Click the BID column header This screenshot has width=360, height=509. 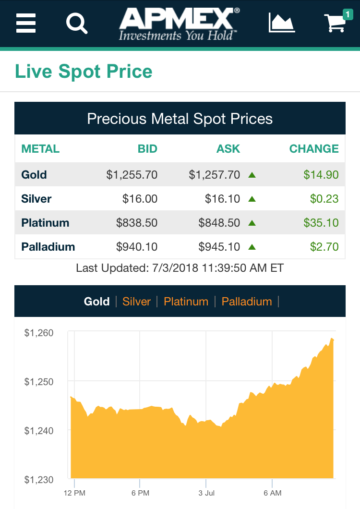[x=147, y=149]
